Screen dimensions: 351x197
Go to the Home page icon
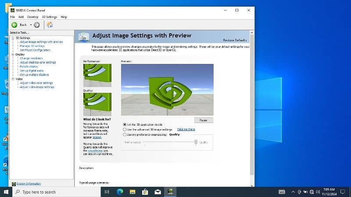coord(50,25)
